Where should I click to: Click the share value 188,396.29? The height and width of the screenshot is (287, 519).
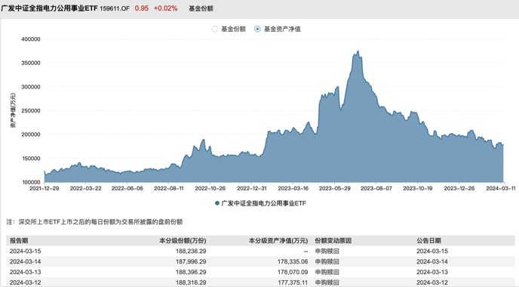[191, 272]
